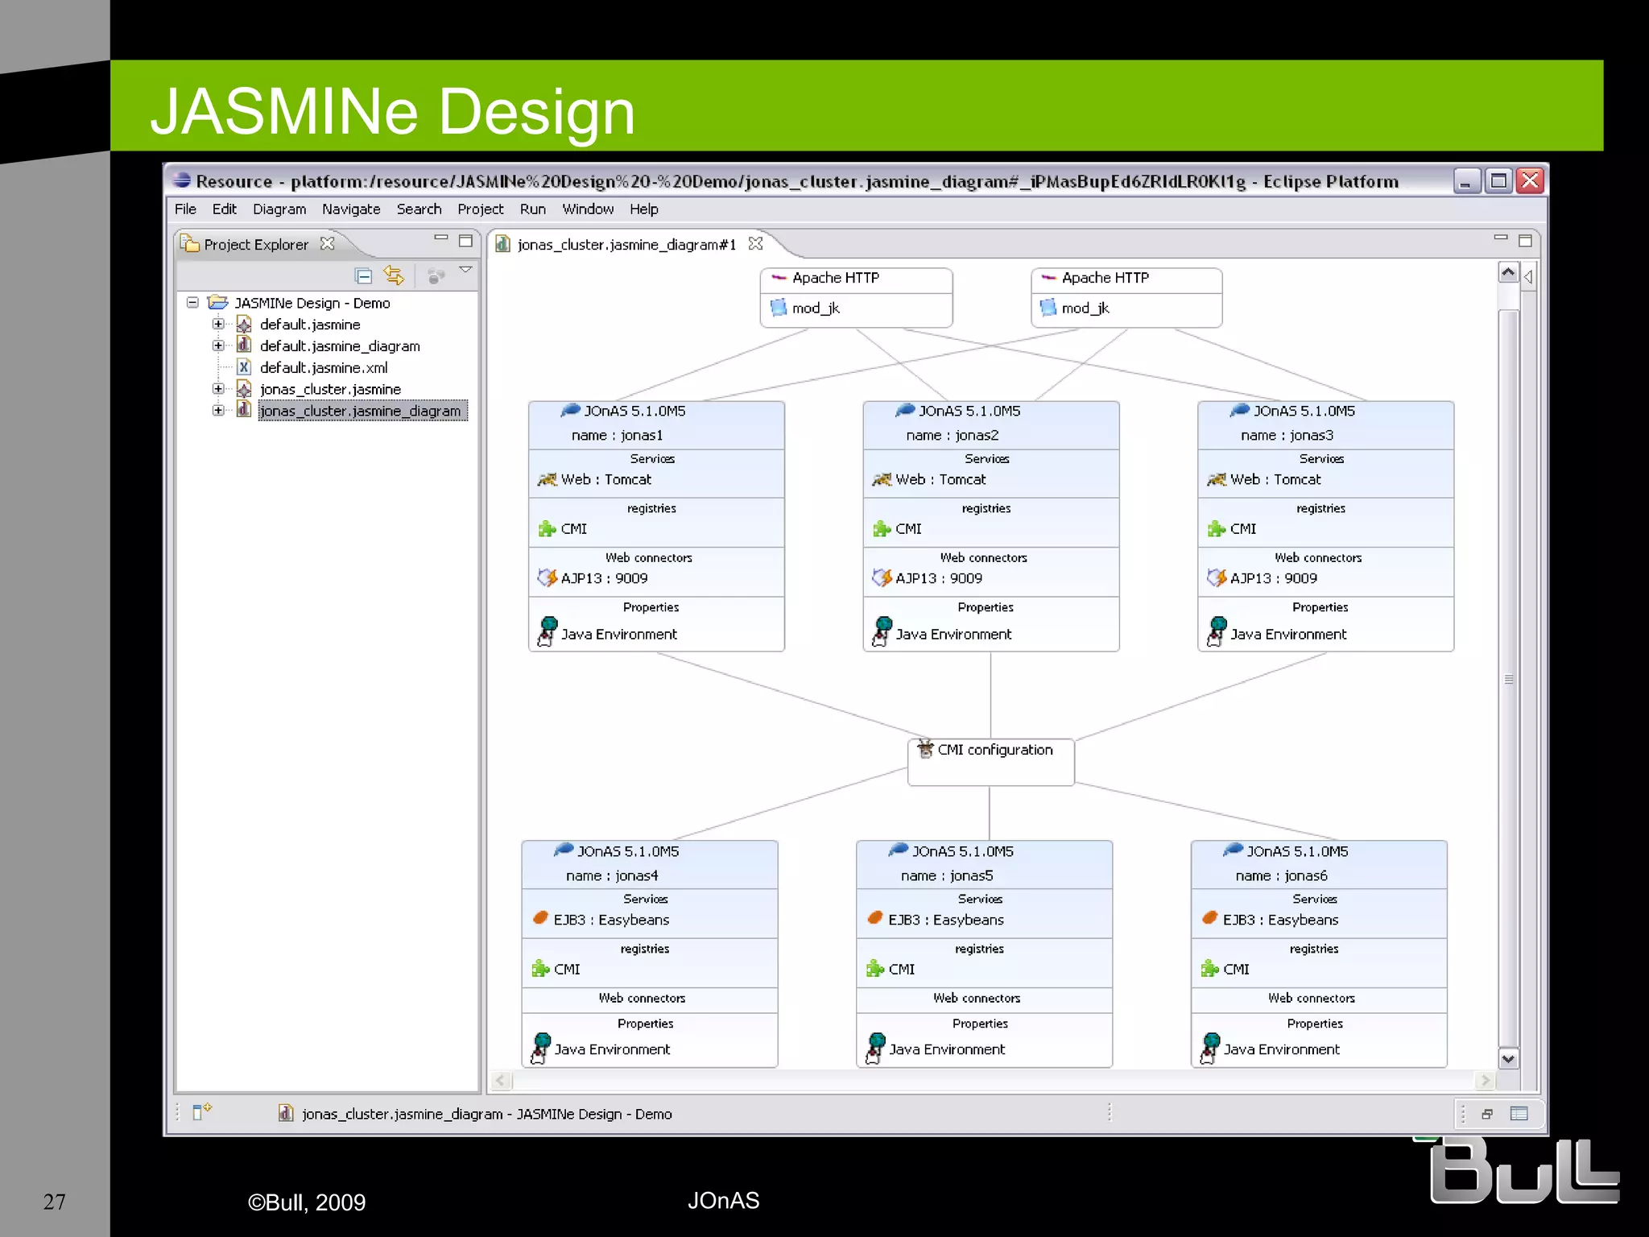Collapse JASMINe Design - Demo project
1649x1237 pixels.
tap(192, 303)
